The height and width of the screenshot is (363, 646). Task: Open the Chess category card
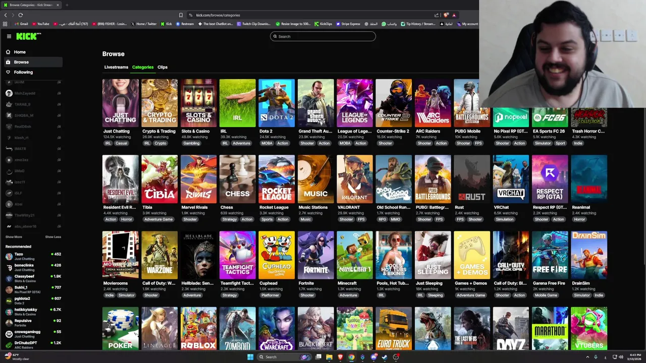[238, 179]
